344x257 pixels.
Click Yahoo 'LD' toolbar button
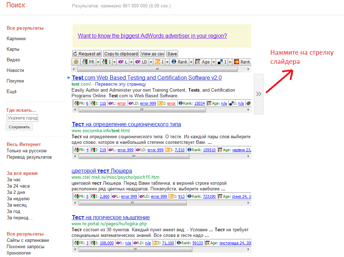pyautogui.click(x=141, y=62)
